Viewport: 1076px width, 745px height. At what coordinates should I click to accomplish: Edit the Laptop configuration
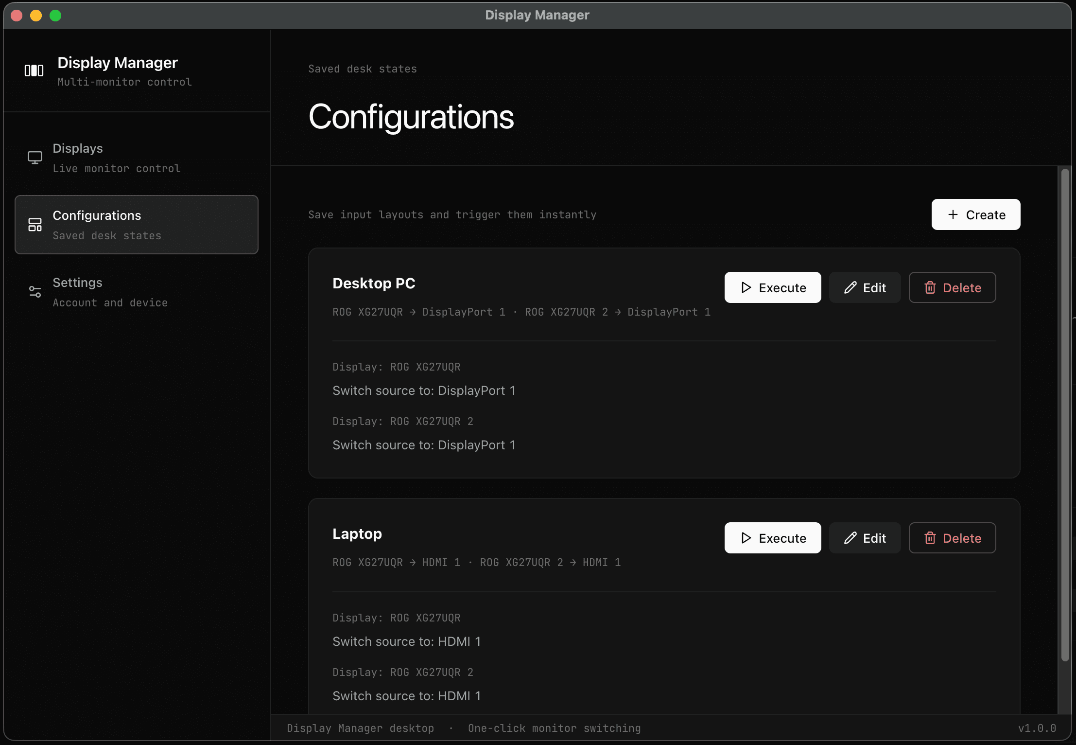(865, 538)
